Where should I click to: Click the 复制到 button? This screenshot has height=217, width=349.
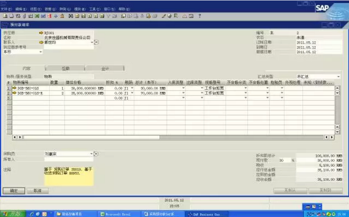[x=325, y=190]
